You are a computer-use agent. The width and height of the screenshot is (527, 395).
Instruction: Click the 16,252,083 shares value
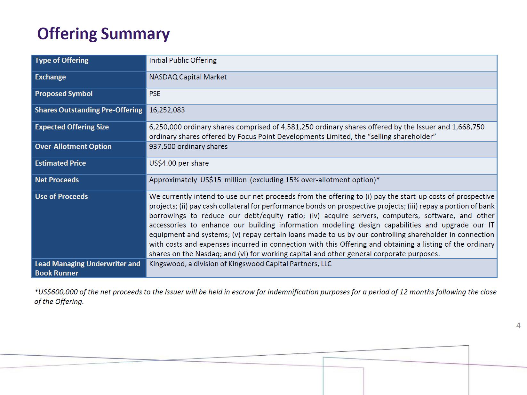(x=167, y=110)
